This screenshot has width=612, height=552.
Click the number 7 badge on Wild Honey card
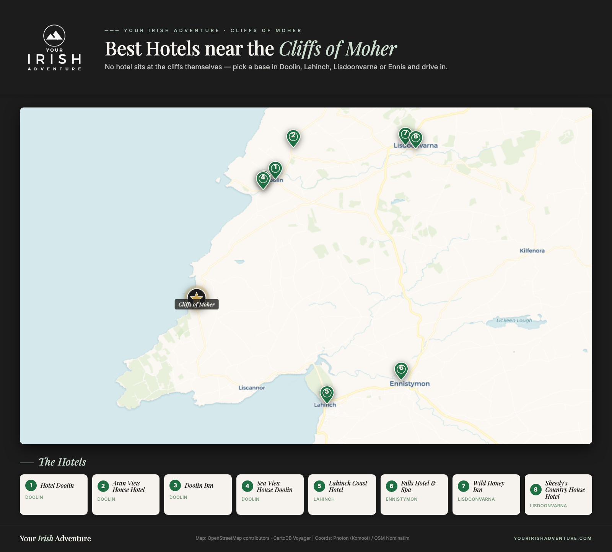click(464, 486)
